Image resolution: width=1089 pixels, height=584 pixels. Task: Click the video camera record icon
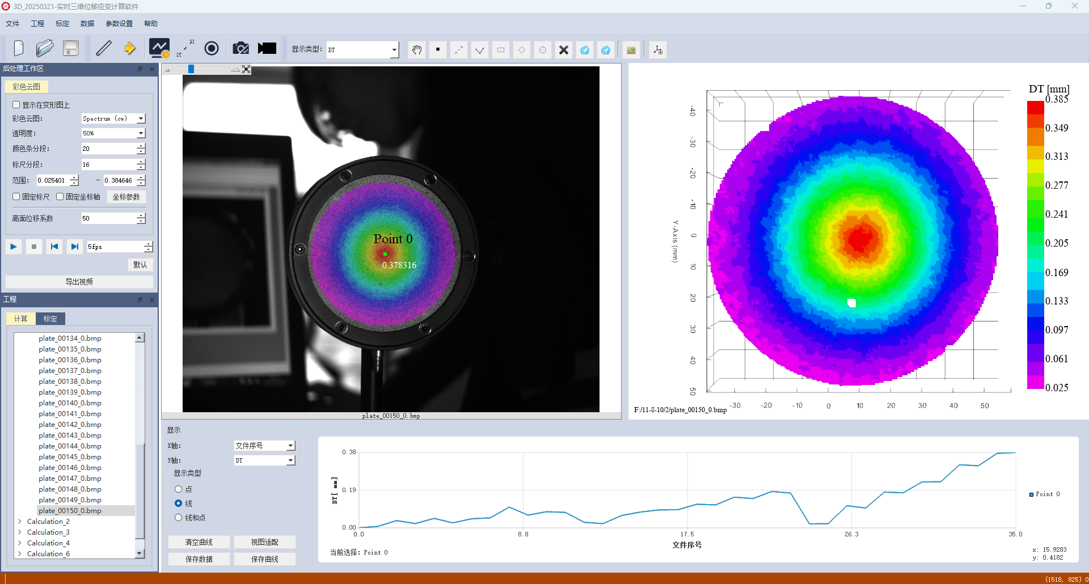tap(267, 49)
